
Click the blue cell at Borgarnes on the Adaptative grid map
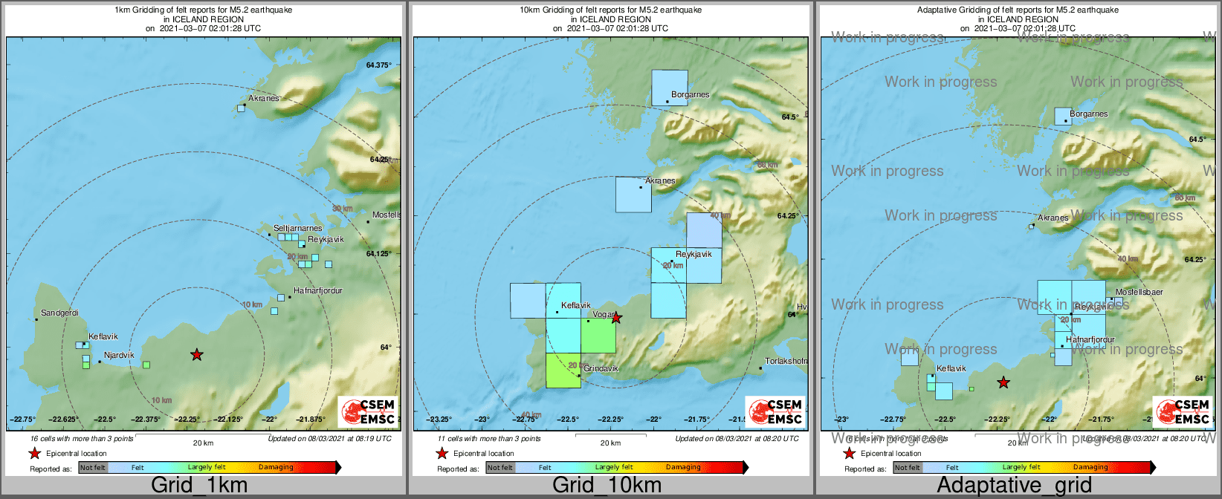click(1063, 116)
